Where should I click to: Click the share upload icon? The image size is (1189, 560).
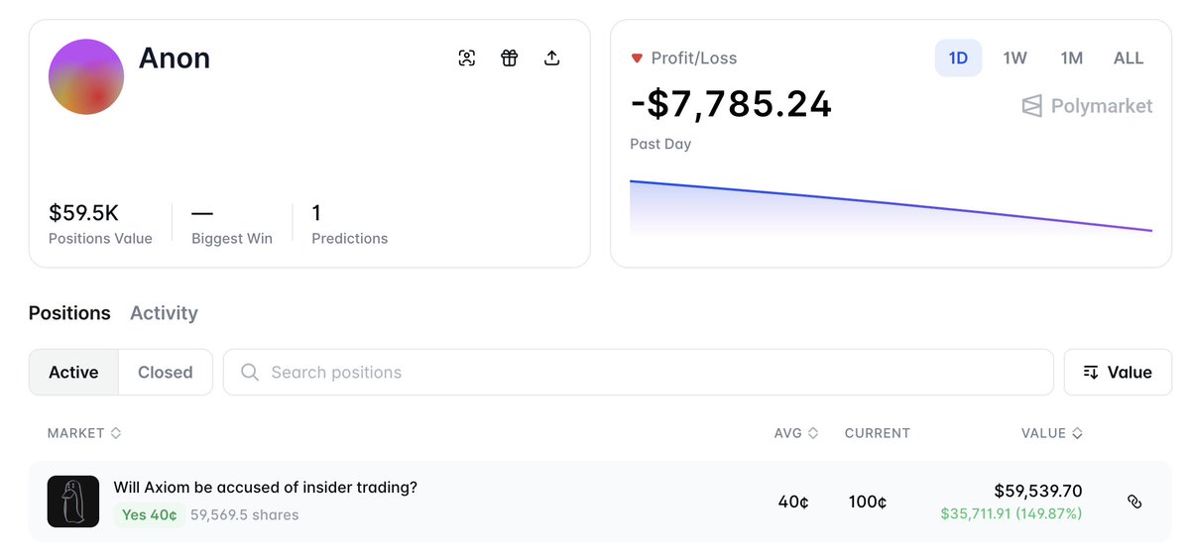[552, 57]
